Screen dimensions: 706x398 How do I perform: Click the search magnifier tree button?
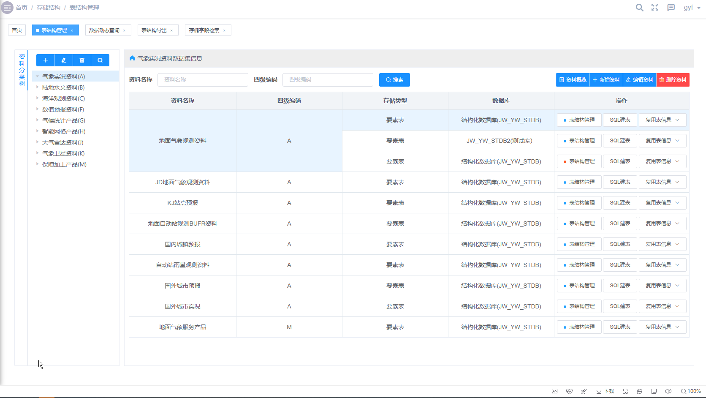coord(100,60)
